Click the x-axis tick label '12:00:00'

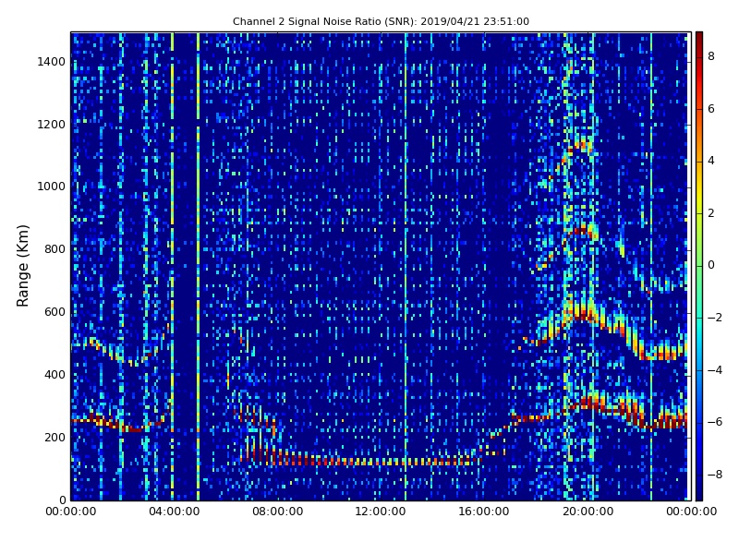[381, 512]
